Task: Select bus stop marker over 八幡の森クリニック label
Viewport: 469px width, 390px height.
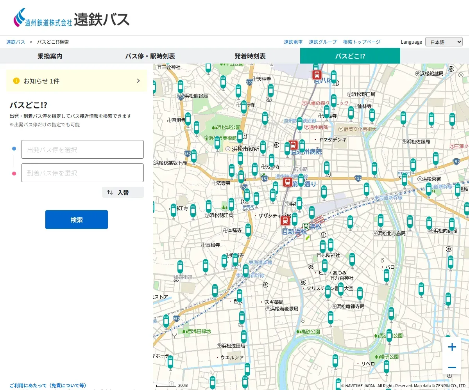Action: 333,102
